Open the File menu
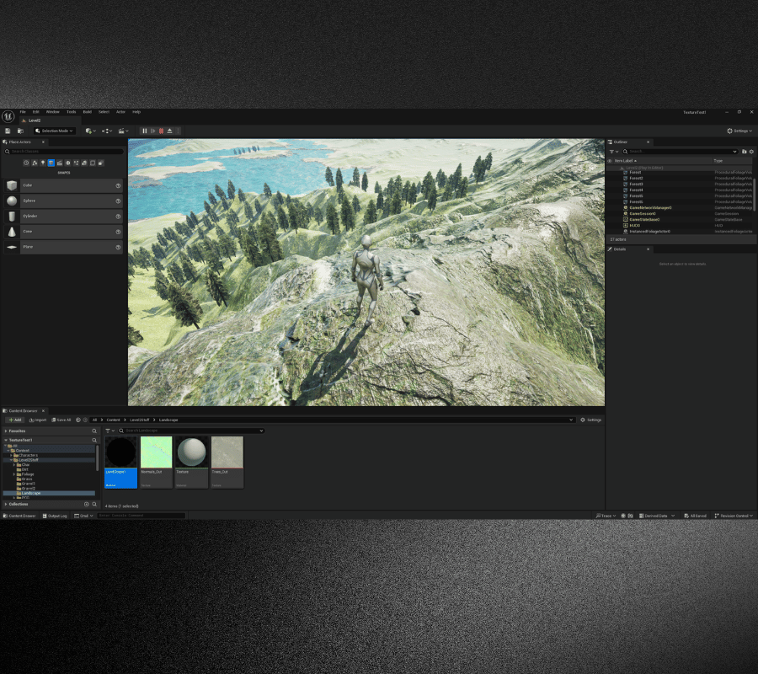Screen dimensions: 758x674 (x=23, y=112)
